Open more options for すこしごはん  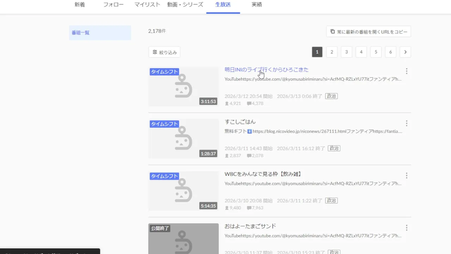point(407,123)
